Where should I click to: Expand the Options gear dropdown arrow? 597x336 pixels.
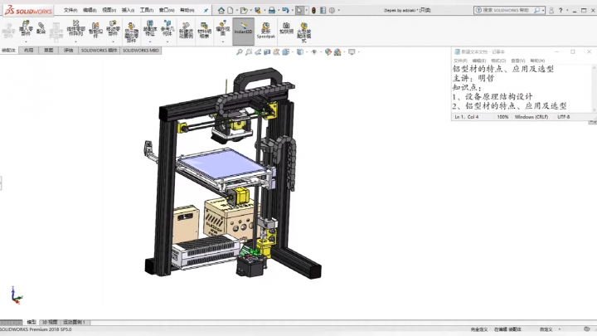tap(339, 10)
